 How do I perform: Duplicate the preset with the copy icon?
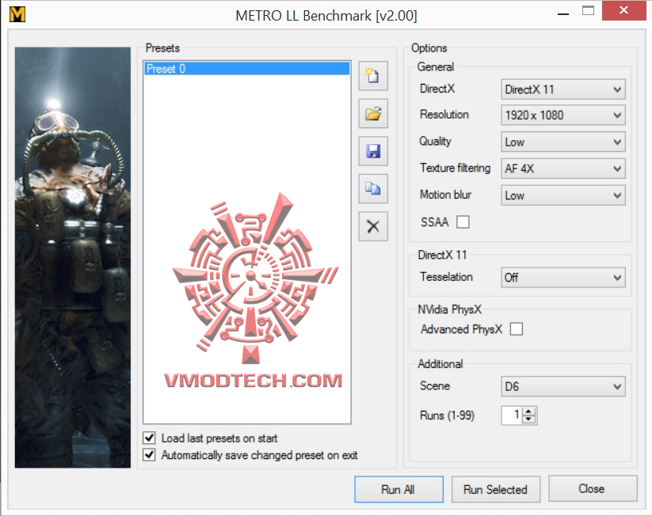point(373,188)
